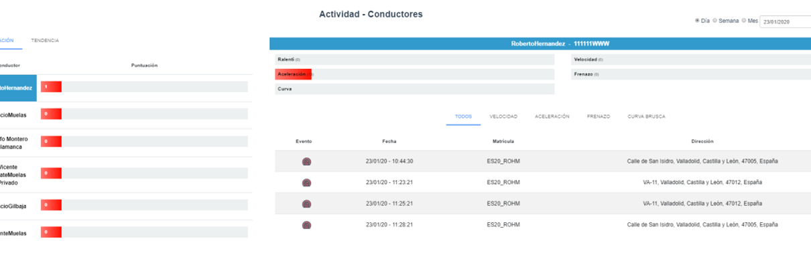Click ES20_ROHM plate in the 10:44:30 row
This screenshot has width=811, height=253.
[x=503, y=161]
